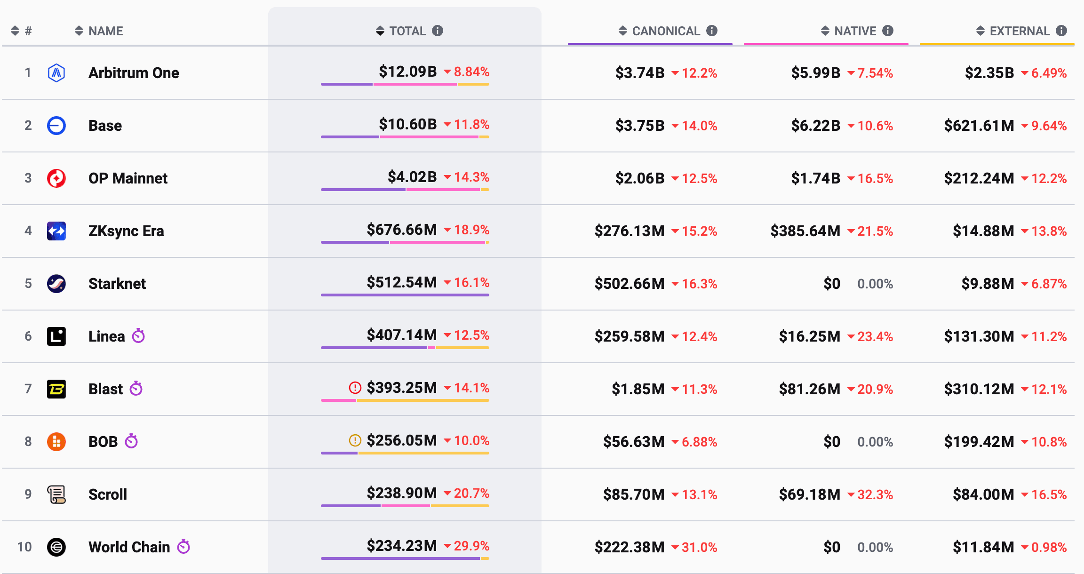Click Starknet's $512.54M total value

click(402, 282)
